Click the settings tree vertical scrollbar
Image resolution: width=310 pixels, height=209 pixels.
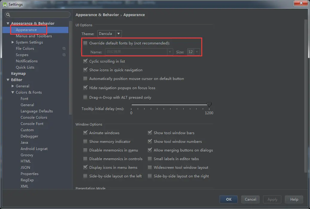coord(70,68)
